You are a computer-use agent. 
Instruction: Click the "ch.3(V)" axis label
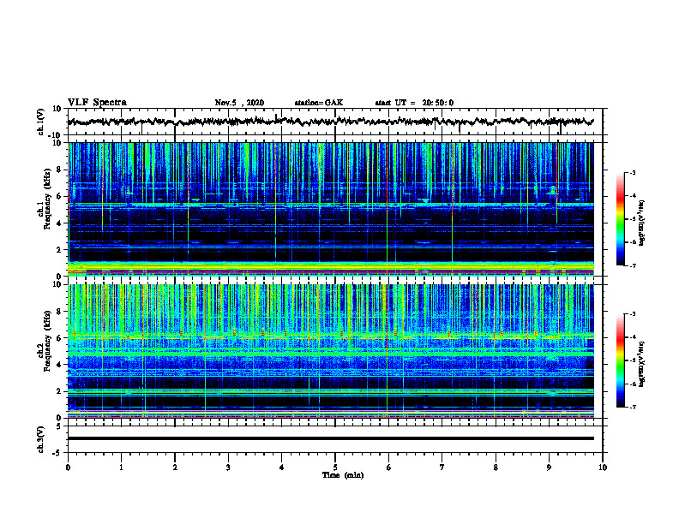click(x=41, y=440)
